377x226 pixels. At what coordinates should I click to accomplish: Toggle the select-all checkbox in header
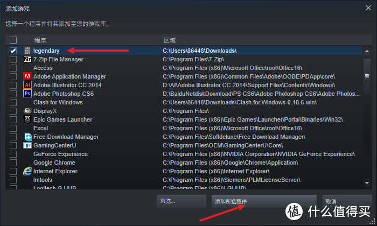tap(13, 40)
